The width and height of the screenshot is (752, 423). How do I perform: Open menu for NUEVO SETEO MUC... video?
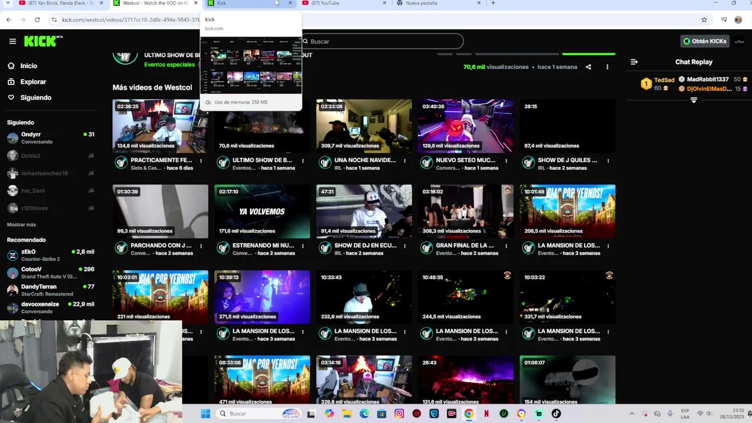[x=506, y=160]
